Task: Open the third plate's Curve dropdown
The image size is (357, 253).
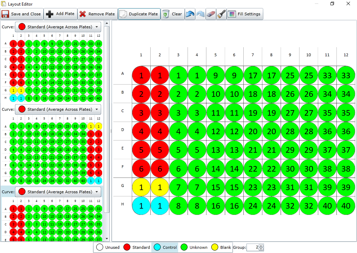Action: pyautogui.click(x=58, y=192)
